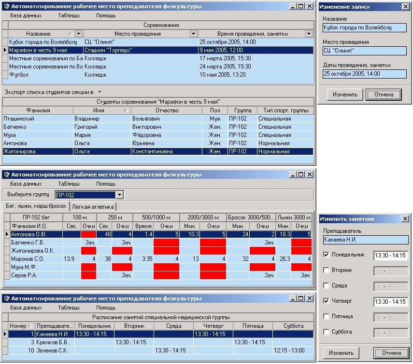The width and height of the screenshot is (413, 364).
Task: Switch to the Легкая атлетика tab
Action: pos(93,207)
